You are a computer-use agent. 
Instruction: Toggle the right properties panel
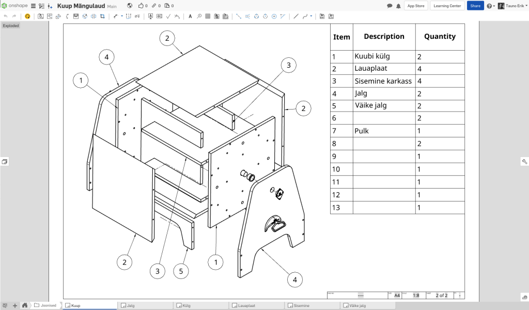coord(524,162)
